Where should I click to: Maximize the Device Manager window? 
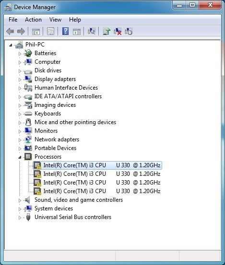point(192,5)
